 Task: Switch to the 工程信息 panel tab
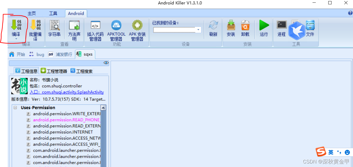point(26,71)
